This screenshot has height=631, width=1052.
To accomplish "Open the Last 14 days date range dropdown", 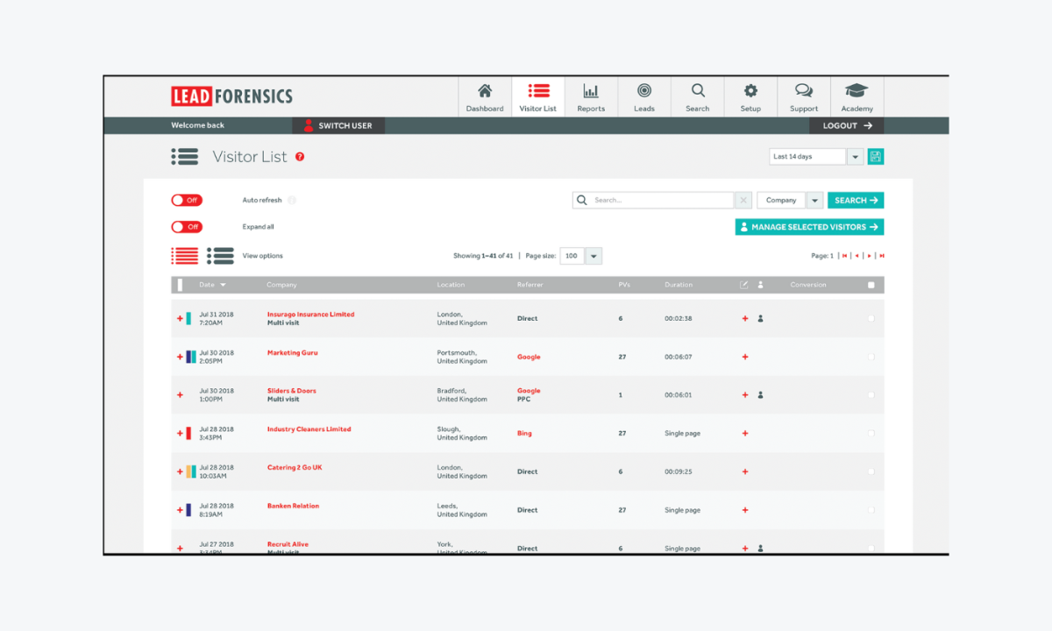I will pos(855,156).
